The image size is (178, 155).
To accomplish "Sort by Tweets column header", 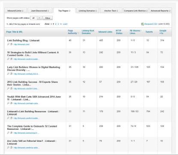I will (149, 32).
